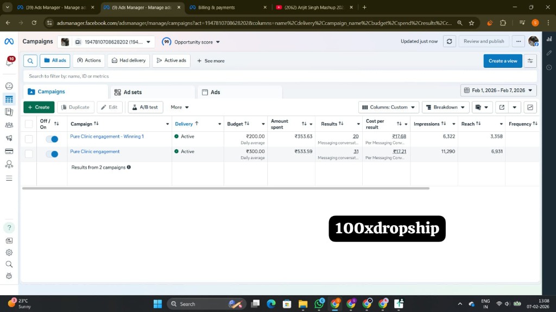The height and width of the screenshot is (312, 556).
Task: Toggle off Pure Clinic engagement campaign
Action: (52, 154)
